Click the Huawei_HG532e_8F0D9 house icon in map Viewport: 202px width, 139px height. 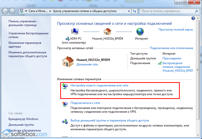point(107,32)
